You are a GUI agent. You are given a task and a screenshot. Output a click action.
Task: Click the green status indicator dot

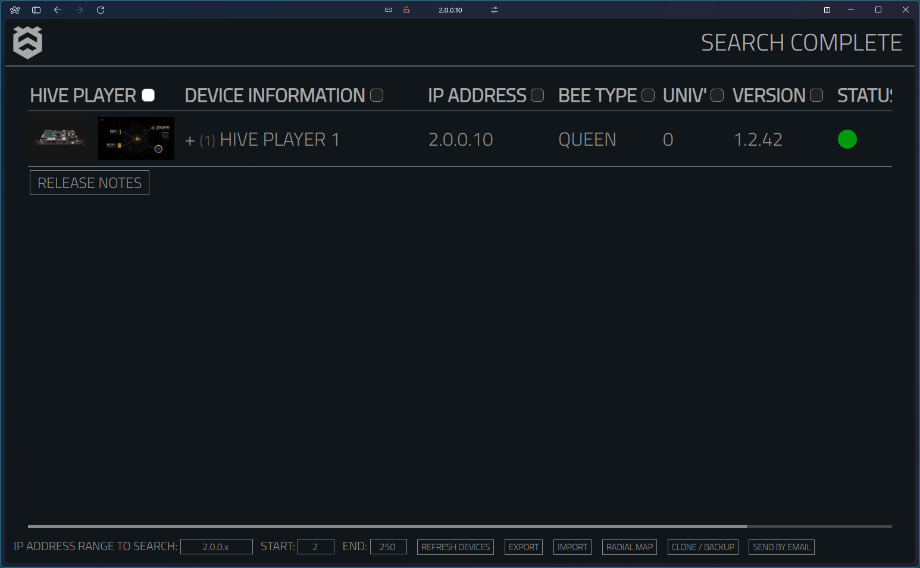pos(847,139)
